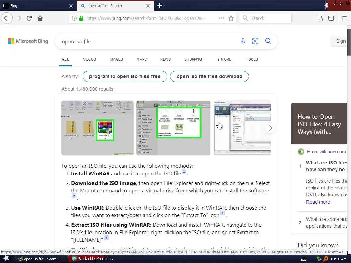Try 'open iso file free download' suggestion
Viewport: 351px width, 263px height.
coord(209,76)
